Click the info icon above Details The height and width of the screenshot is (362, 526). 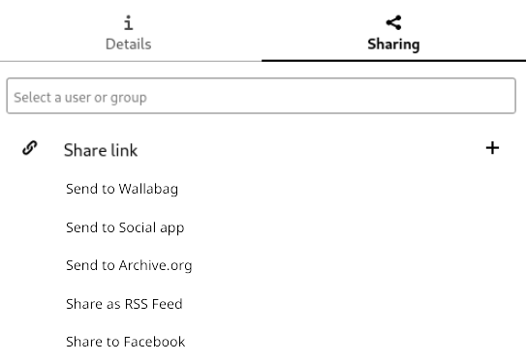pos(129,23)
